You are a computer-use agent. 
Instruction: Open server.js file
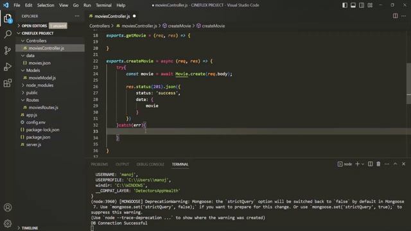(33, 144)
